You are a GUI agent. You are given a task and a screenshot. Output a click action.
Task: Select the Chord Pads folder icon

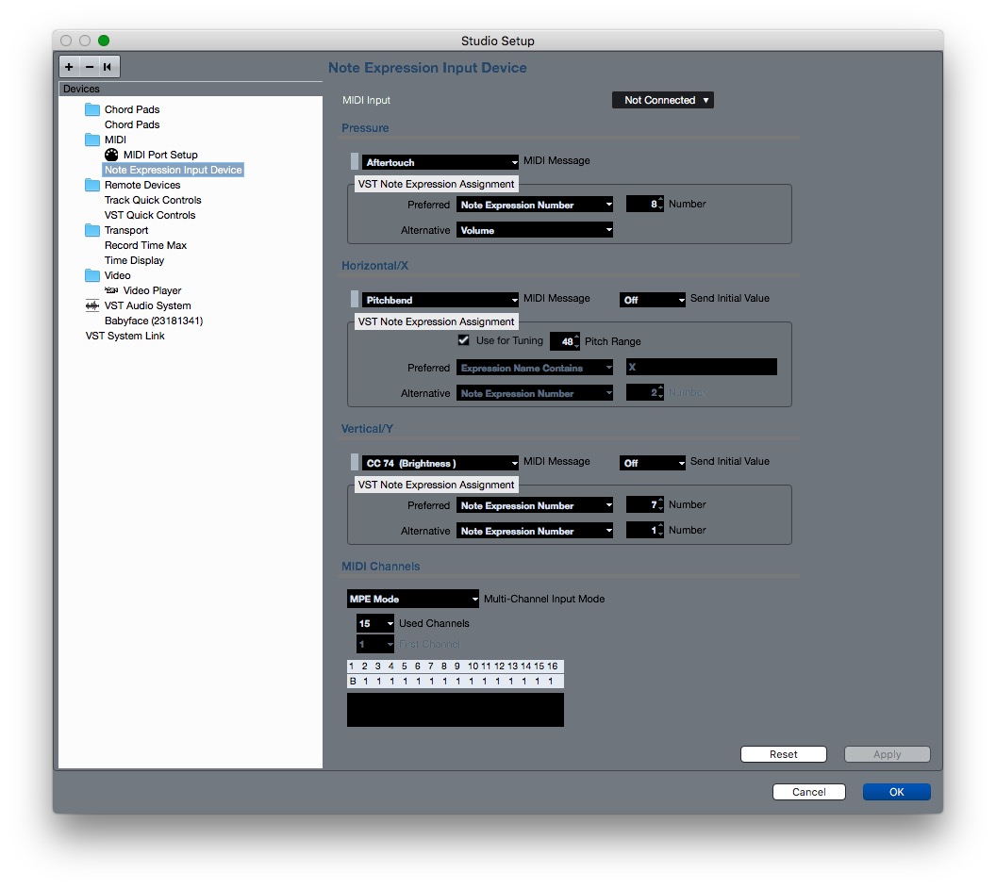[92, 109]
